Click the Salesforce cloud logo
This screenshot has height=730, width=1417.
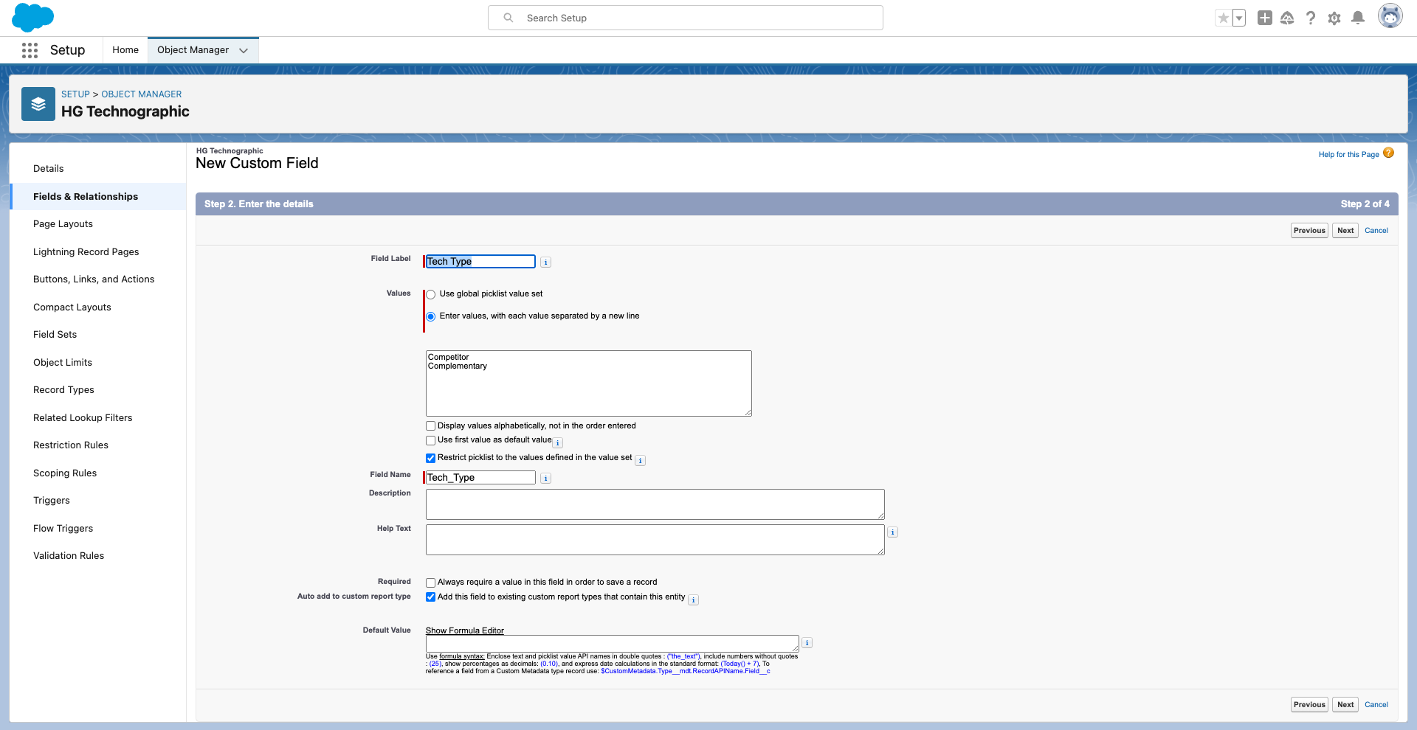pyautogui.click(x=32, y=17)
